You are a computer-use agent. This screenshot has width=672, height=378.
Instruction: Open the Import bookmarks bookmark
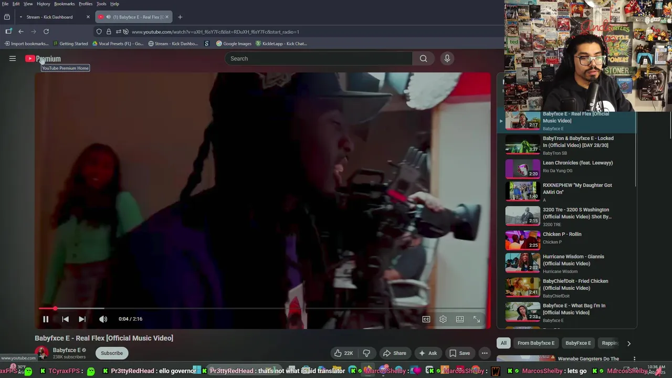[x=26, y=44]
